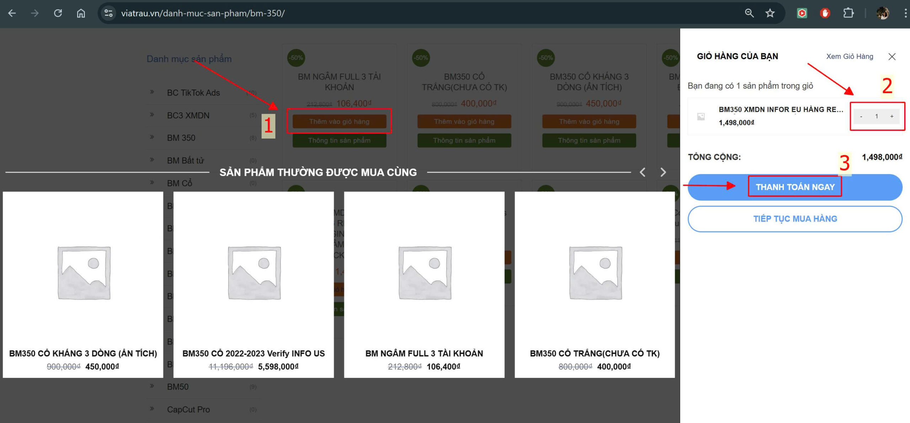Increase quantity with plus button

tap(892, 116)
